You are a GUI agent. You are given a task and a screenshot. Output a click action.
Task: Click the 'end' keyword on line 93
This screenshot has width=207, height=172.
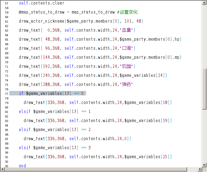click(22, 166)
